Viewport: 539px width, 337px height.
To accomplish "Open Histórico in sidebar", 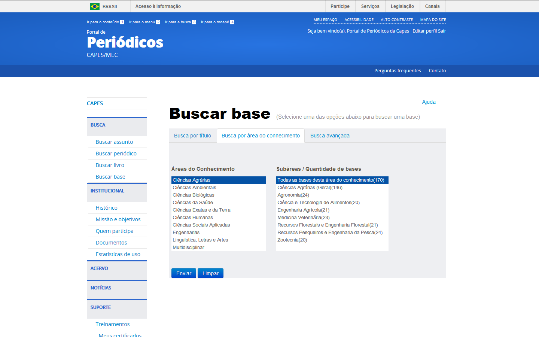I will coord(106,208).
